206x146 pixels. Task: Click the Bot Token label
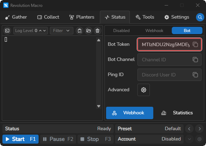coord(119,44)
